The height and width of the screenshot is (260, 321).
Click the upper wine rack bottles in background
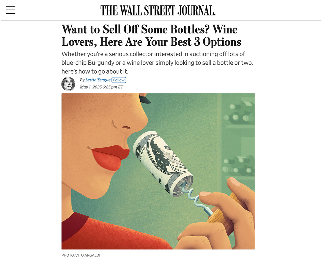tap(240, 112)
